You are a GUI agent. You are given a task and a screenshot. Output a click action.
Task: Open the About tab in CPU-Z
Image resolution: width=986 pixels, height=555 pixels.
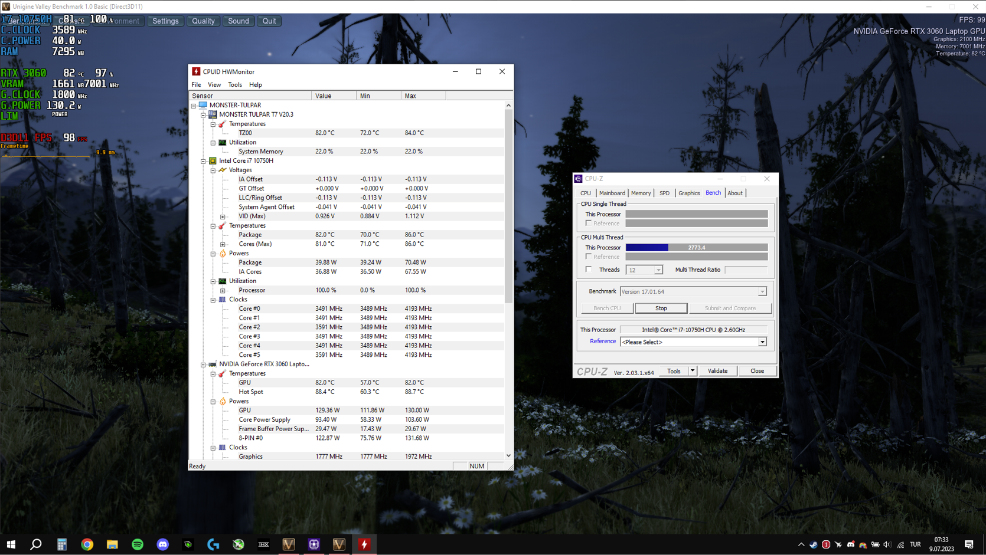735,193
